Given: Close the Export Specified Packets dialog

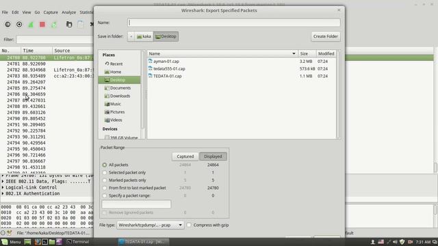Looking at the screenshot, I should click(339, 10).
